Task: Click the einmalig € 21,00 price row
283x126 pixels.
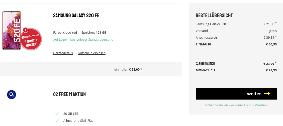Action: point(128,69)
